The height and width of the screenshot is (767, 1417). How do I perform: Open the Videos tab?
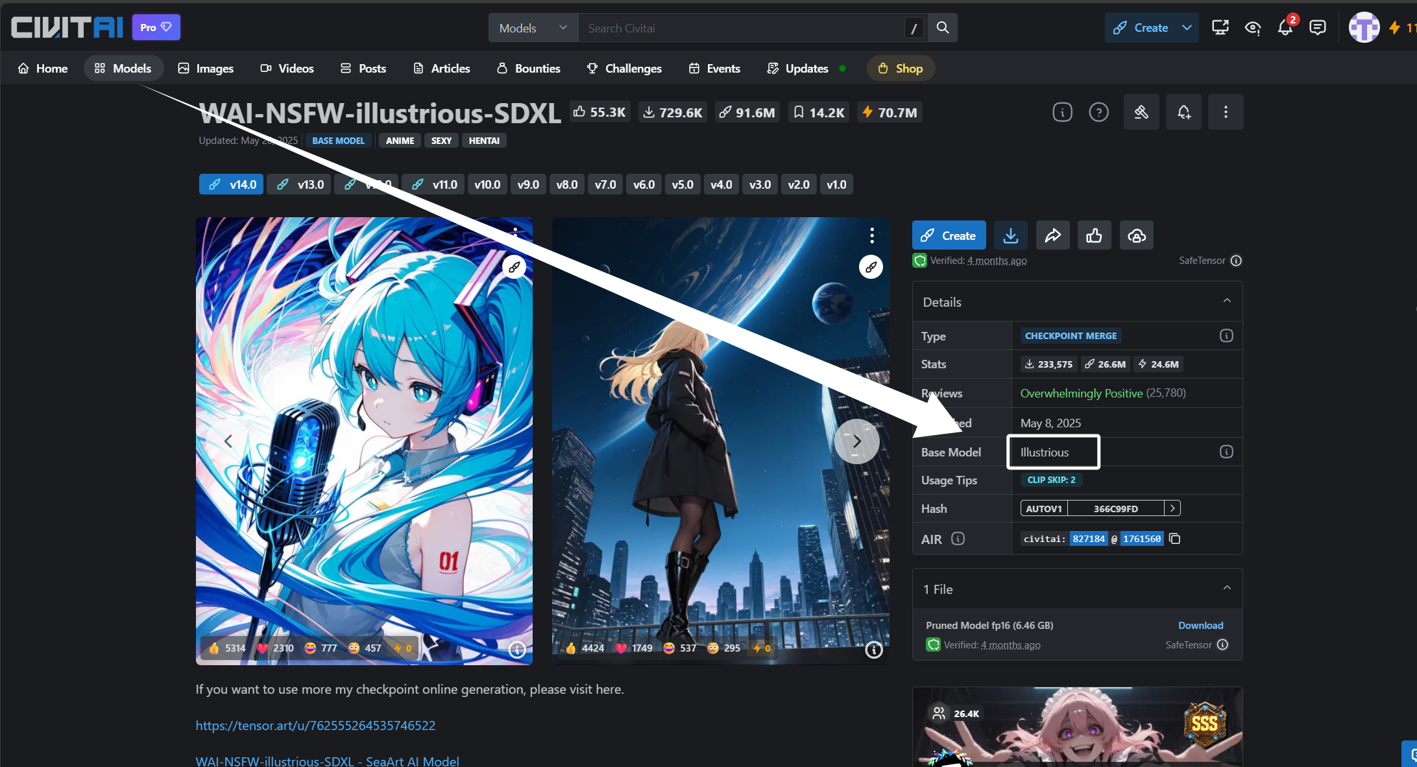coord(287,68)
